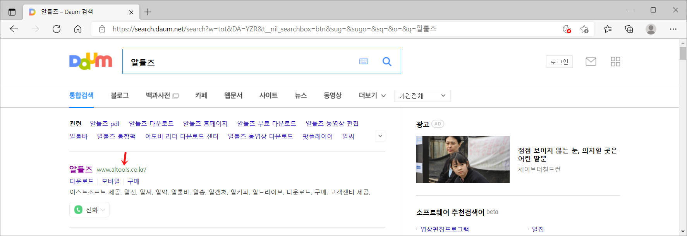This screenshot has width=687, height=236.
Task: Open the on-screen keyboard icon in search box
Action: pyautogui.click(x=364, y=62)
